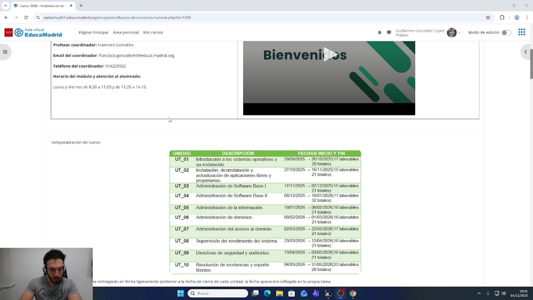Screen dimensions: 533x300
Task: Open the Área personal link
Action: pyautogui.click(x=125, y=32)
